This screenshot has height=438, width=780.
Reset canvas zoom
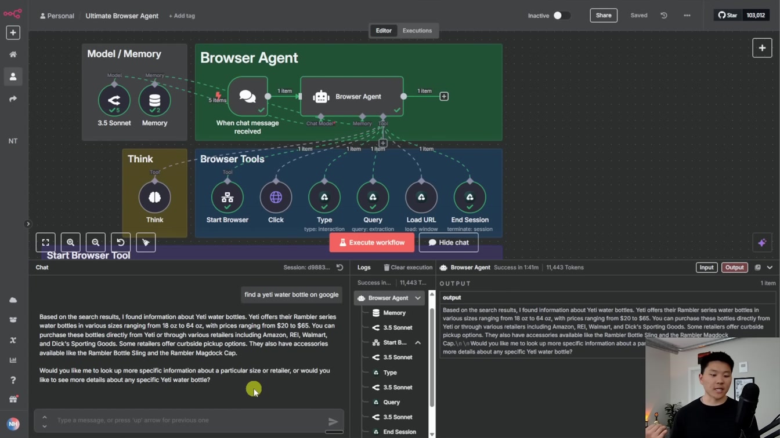(x=121, y=242)
